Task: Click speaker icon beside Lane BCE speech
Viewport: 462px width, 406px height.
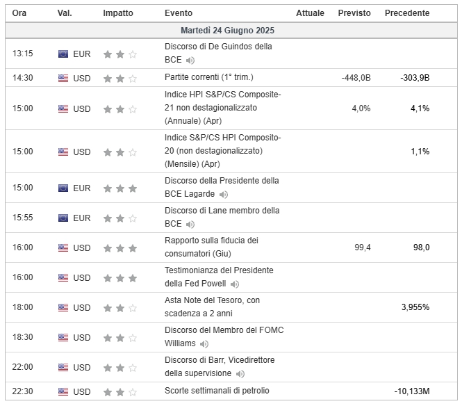Action: (x=190, y=225)
